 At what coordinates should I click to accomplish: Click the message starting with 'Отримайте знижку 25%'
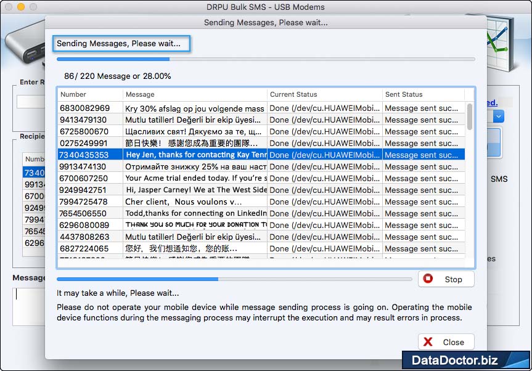pyautogui.click(x=196, y=166)
